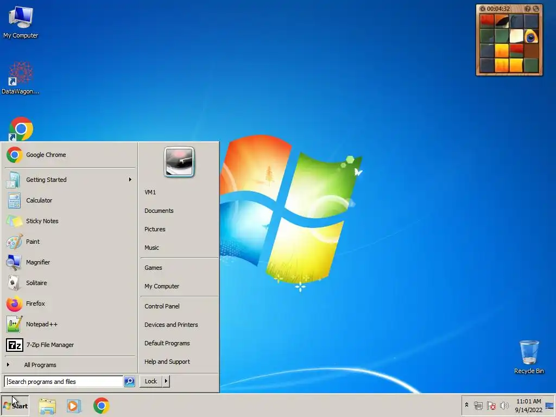Open Windows Explorer from taskbar
This screenshot has height=417, width=556.
[x=47, y=406]
